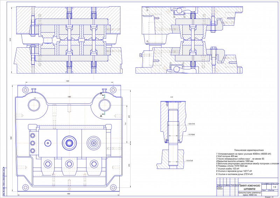This screenshot has width=280, height=198.
Task: Click the '1065' dimension between guide columns
Action: coord(69,97)
